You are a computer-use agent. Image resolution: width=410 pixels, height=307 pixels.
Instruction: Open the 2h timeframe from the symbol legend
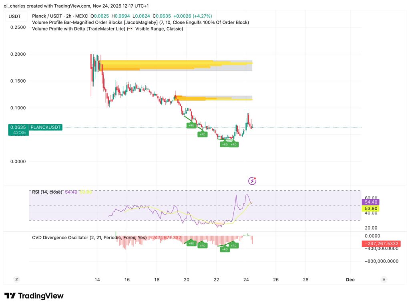pos(69,16)
